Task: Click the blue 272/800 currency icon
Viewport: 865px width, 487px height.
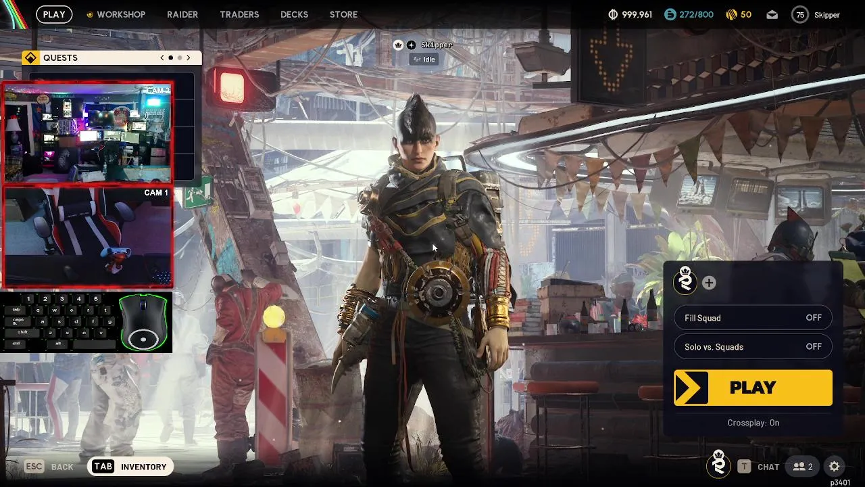Action: (x=670, y=14)
